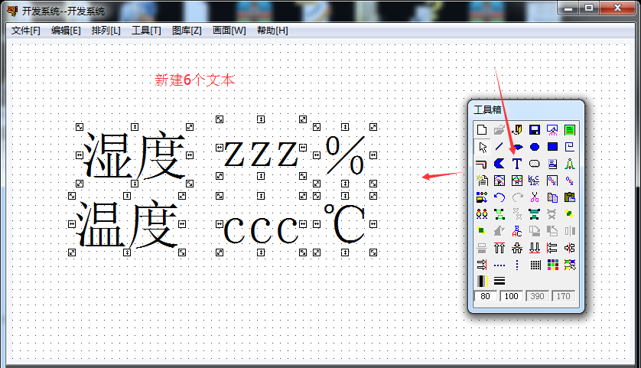641x368 pixels.
Task: Click the copy icon in toolbox
Action: point(552,197)
